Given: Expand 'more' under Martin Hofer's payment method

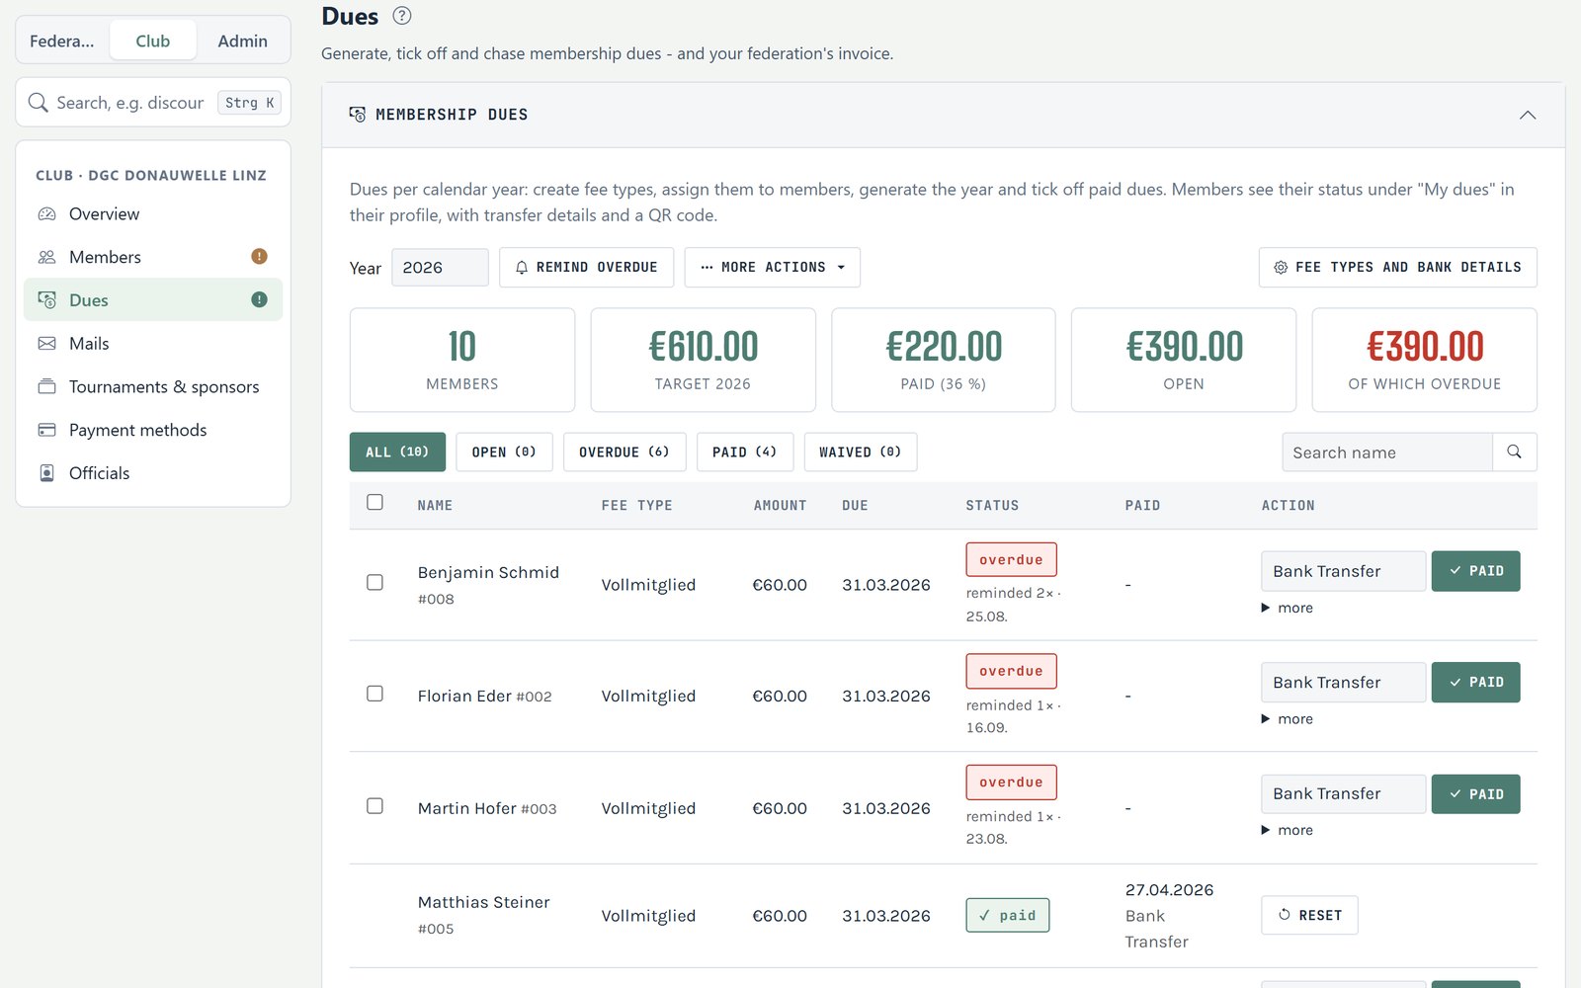Looking at the screenshot, I should [x=1287, y=831].
